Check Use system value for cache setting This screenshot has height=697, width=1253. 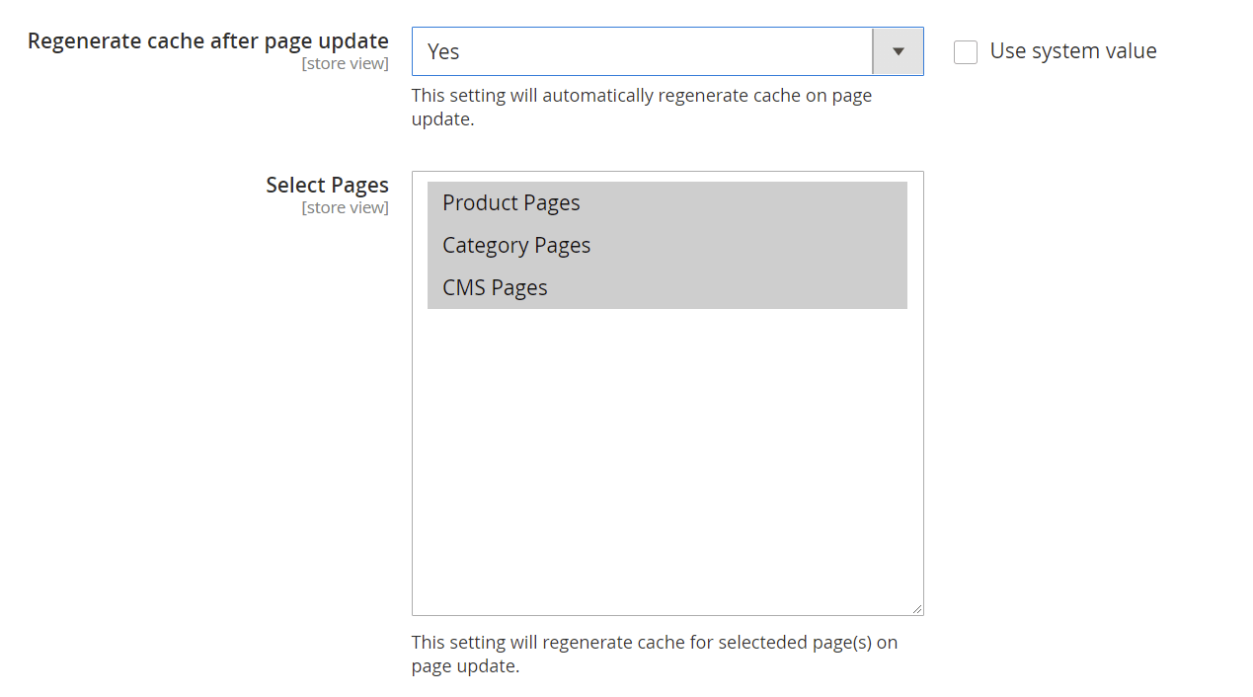(x=965, y=52)
